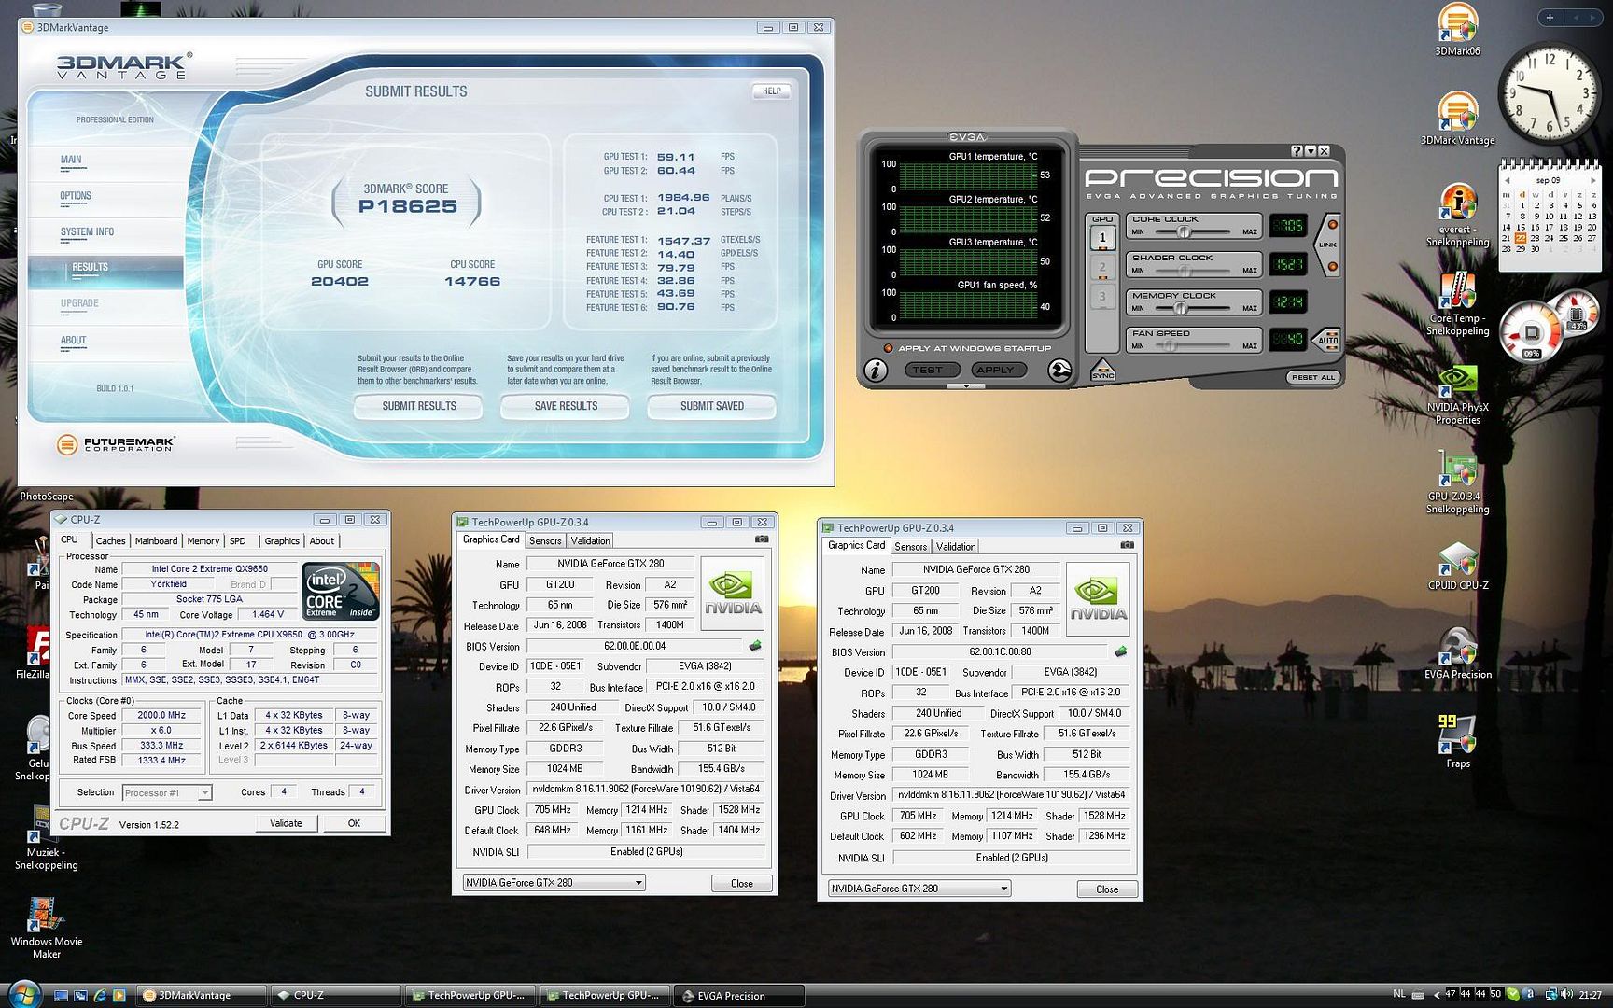The width and height of the screenshot is (1613, 1008).
Task: Click Validate button in CPU-Z
Action: click(286, 823)
